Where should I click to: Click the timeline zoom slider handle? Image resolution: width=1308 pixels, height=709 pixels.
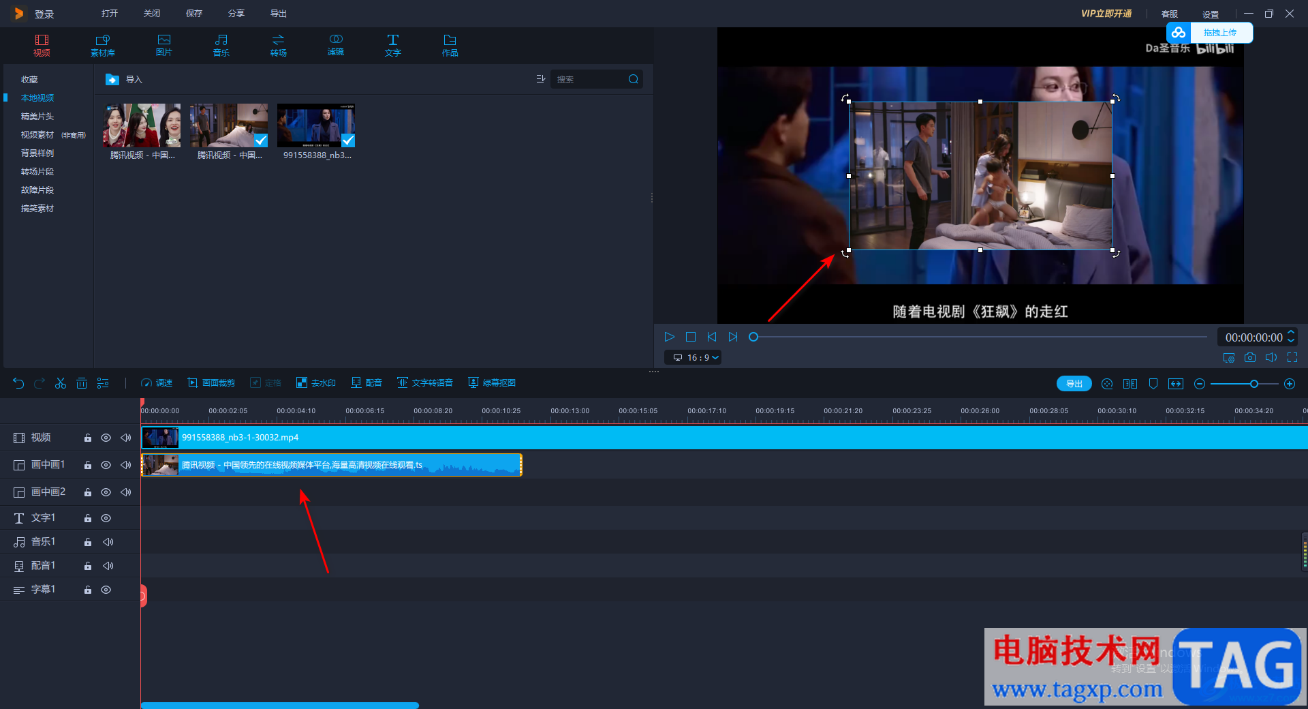pos(1254,384)
